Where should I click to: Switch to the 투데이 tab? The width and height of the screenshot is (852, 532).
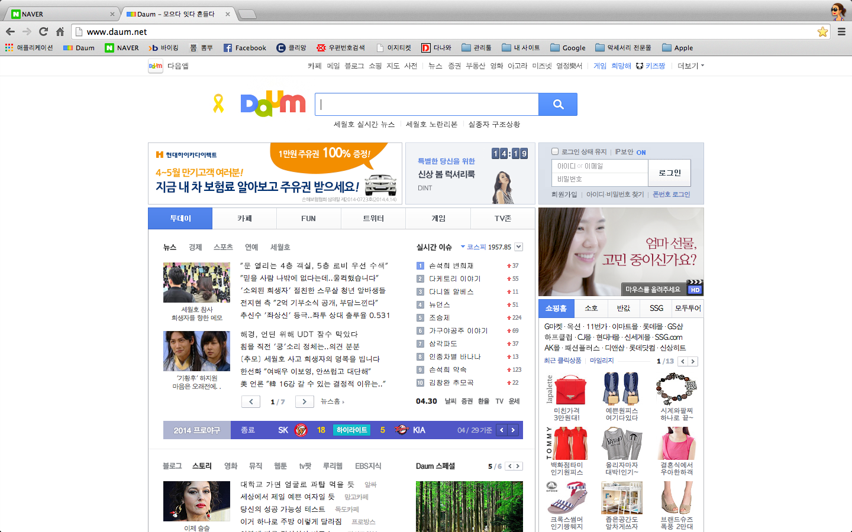click(x=180, y=218)
